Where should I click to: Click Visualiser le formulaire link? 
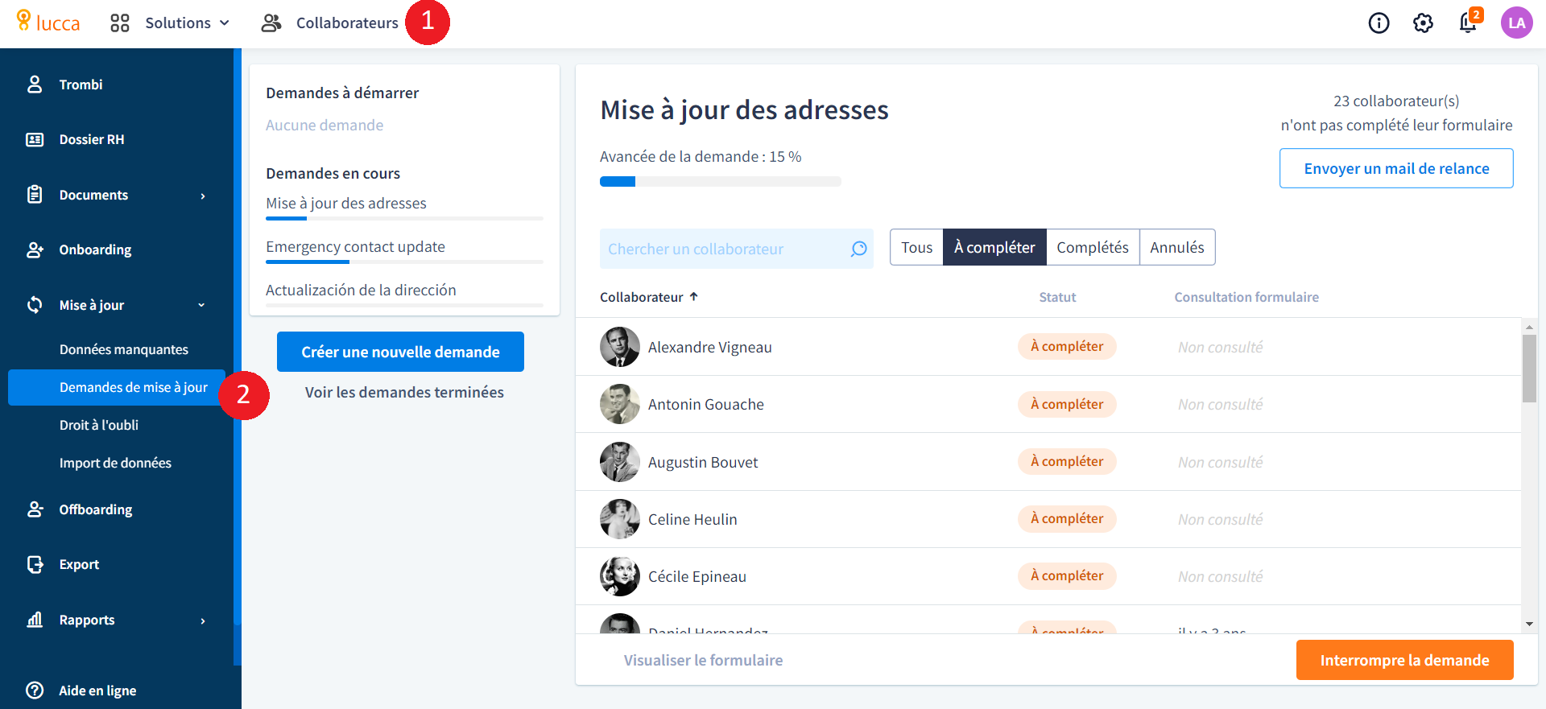pyautogui.click(x=703, y=660)
